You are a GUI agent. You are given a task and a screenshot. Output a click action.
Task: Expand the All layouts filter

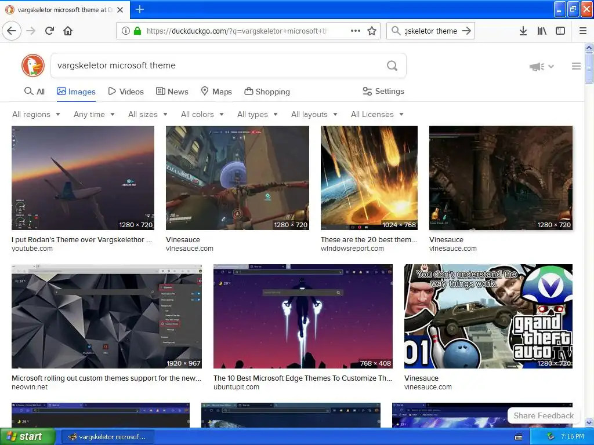point(314,114)
